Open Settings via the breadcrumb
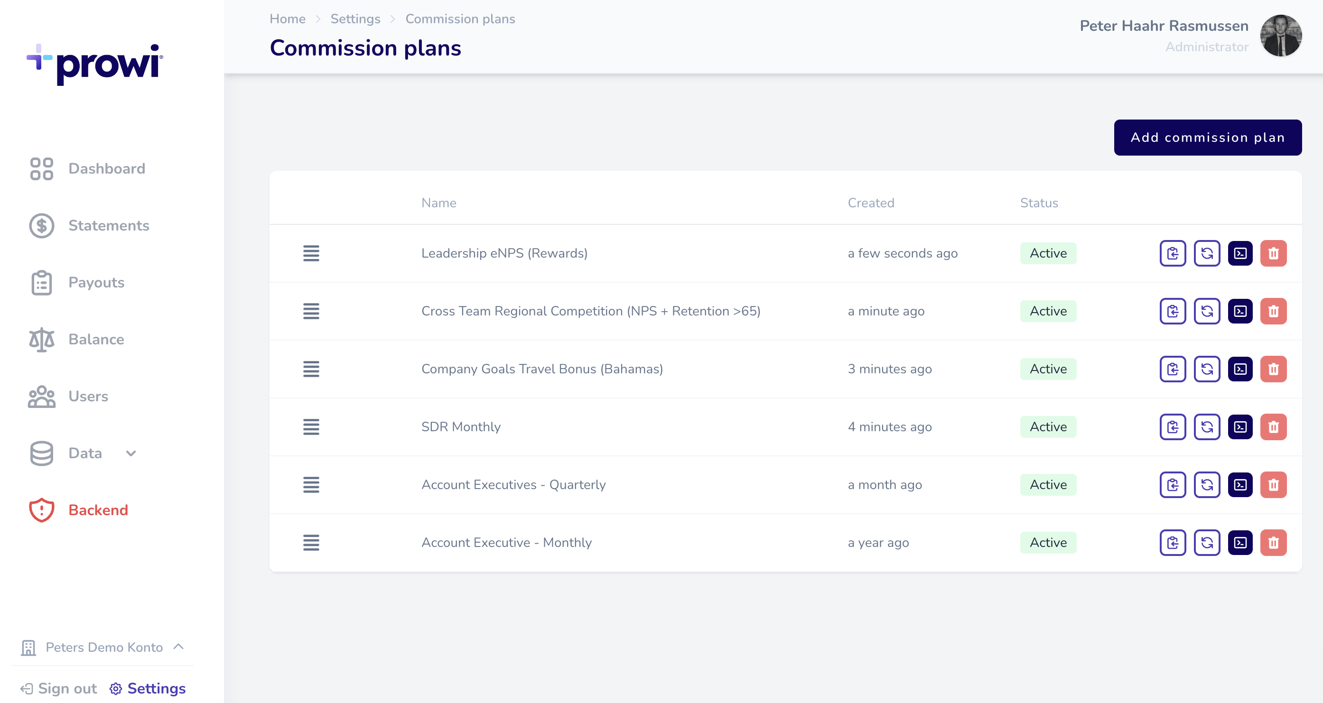This screenshot has width=1323, height=703. coord(355,18)
